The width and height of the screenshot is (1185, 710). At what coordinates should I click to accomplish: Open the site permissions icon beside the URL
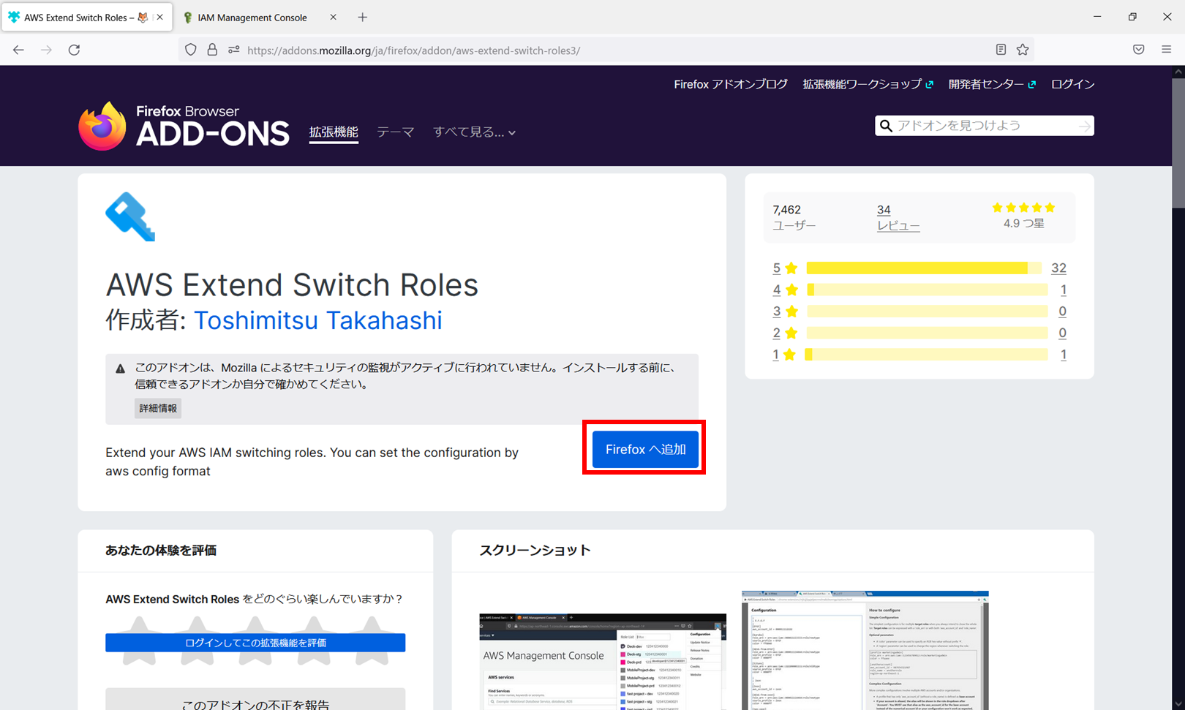click(233, 50)
